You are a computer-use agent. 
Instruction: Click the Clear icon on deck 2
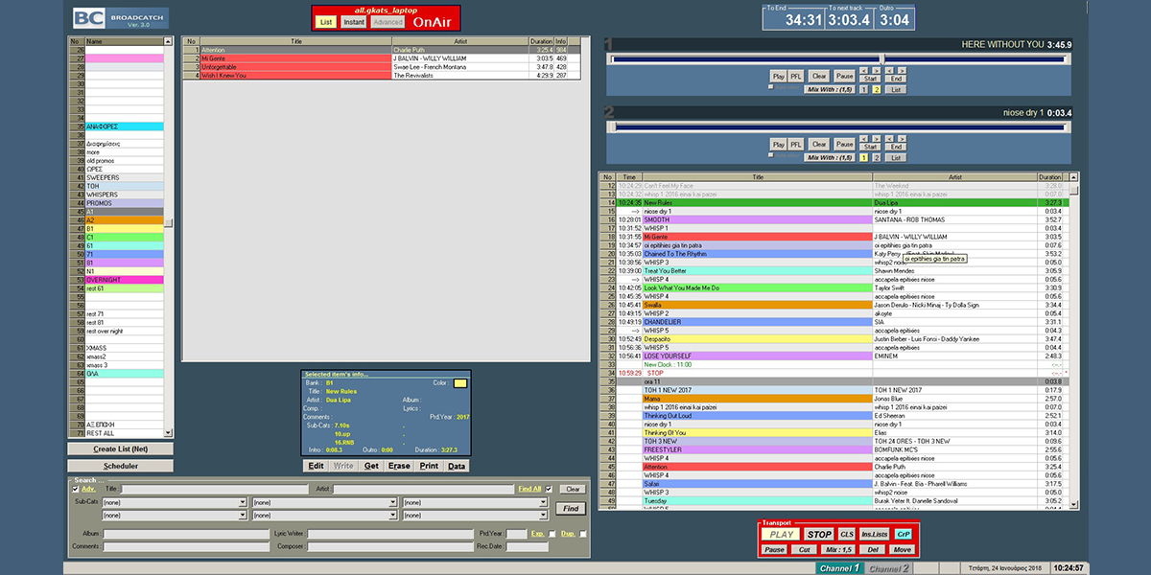pyautogui.click(x=819, y=144)
